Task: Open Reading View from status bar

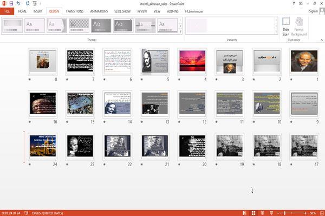Action: click(x=262, y=213)
